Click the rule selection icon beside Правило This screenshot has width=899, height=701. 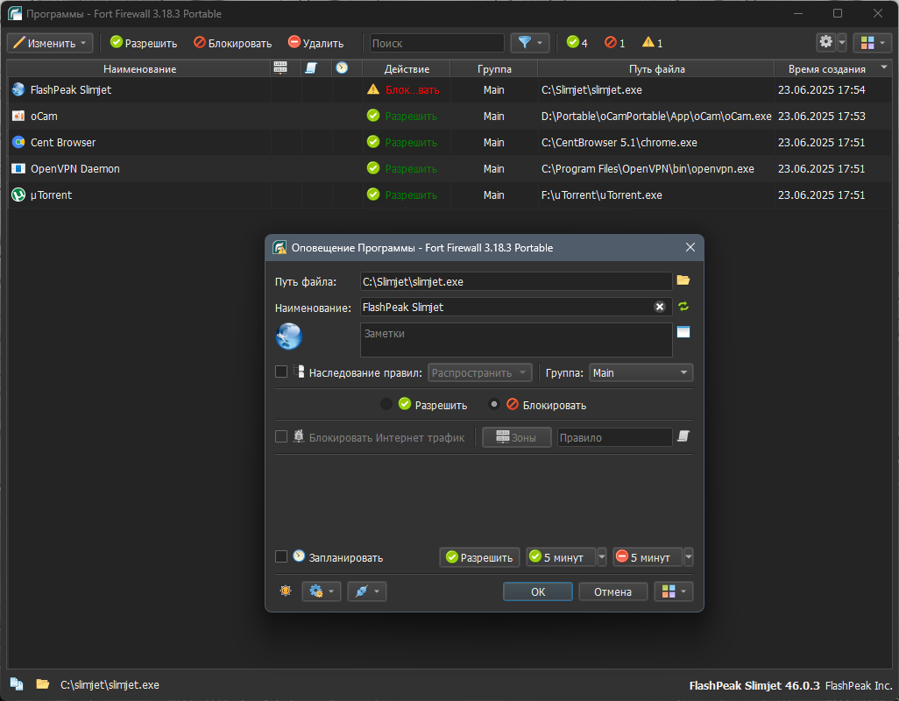pyautogui.click(x=683, y=436)
